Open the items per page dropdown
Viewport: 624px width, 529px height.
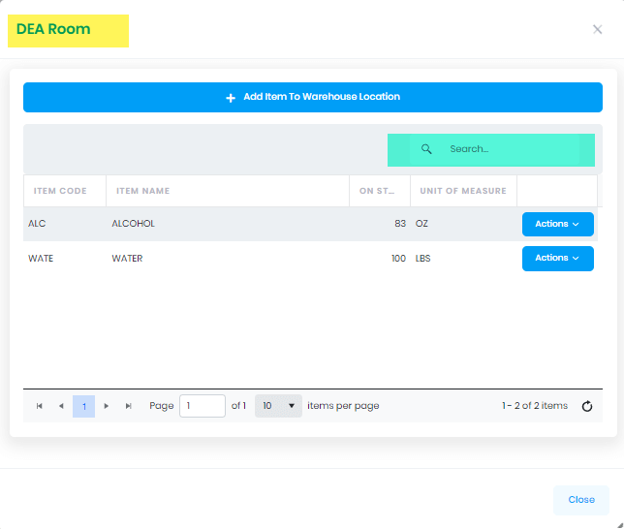pyautogui.click(x=278, y=406)
